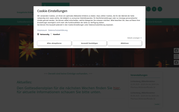Click the Aktuelles: heading

24,82
